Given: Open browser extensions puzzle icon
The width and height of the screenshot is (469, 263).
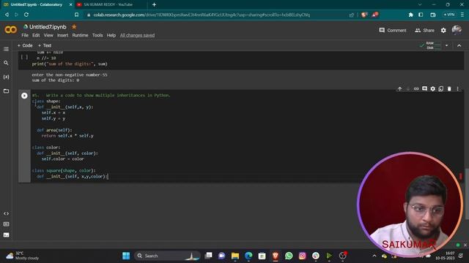Looking at the screenshot, I should click(410, 15).
